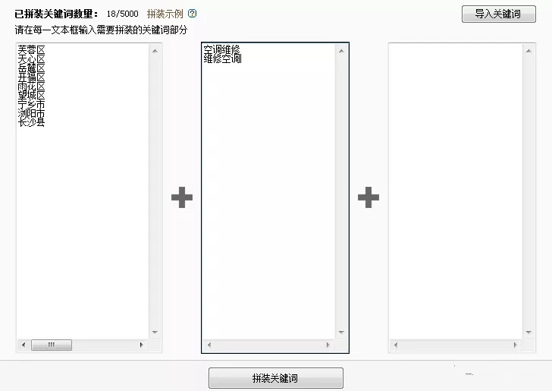Click the 导入关键词 button
The image size is (552, 391).
click(498, 14)
